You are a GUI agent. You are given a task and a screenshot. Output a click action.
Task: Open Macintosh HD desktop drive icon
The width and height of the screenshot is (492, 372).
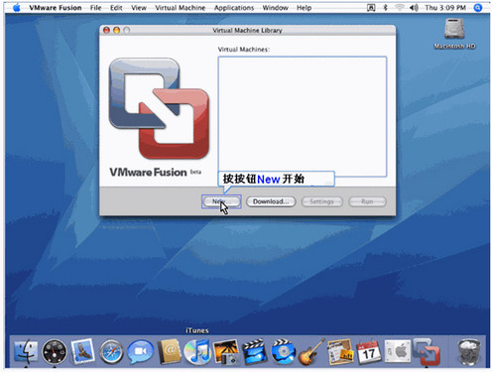coord(454,33)
